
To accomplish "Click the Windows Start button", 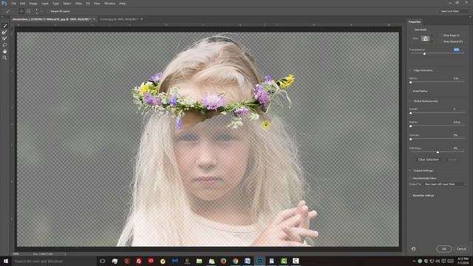I will (6, 261).
